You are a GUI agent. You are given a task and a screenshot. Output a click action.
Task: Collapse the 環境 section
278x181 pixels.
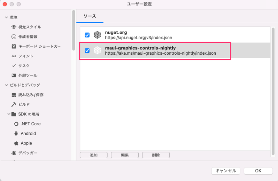coord(7,17)
